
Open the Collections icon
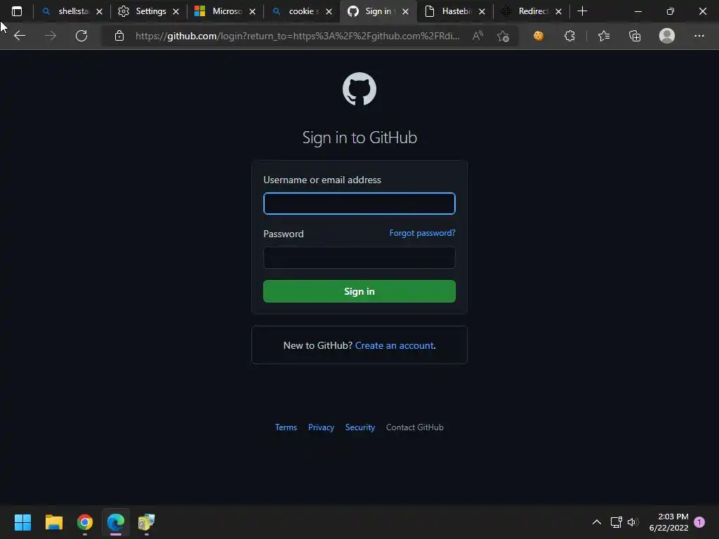pos(635,36)
